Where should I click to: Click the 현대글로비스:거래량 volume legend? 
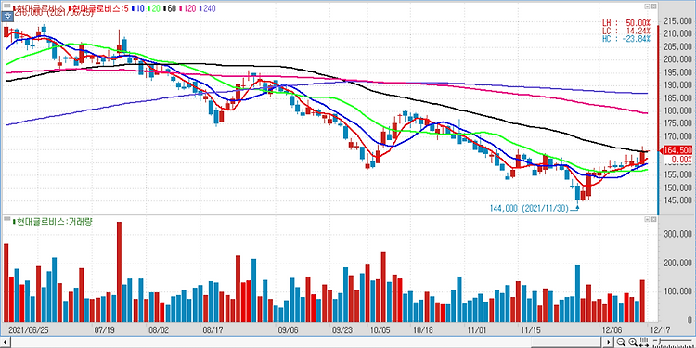point(53,221)
